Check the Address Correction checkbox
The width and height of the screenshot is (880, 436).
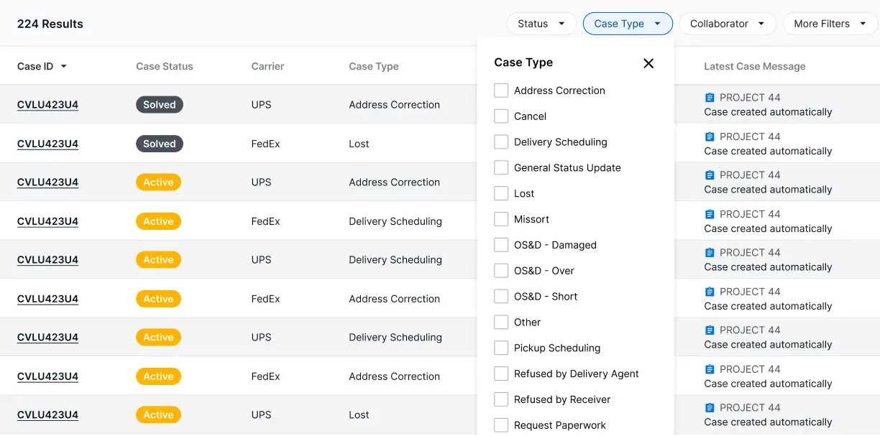click(x=501, y=91)
